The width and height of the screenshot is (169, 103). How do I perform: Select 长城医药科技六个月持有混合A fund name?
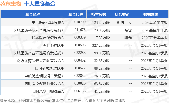pyautogui.click(x=39, y=30)
